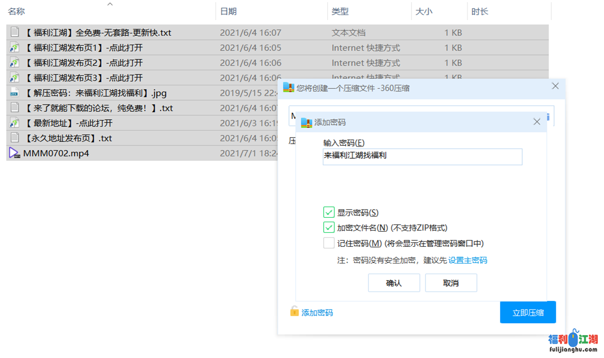Click inside the password input field

422,157
